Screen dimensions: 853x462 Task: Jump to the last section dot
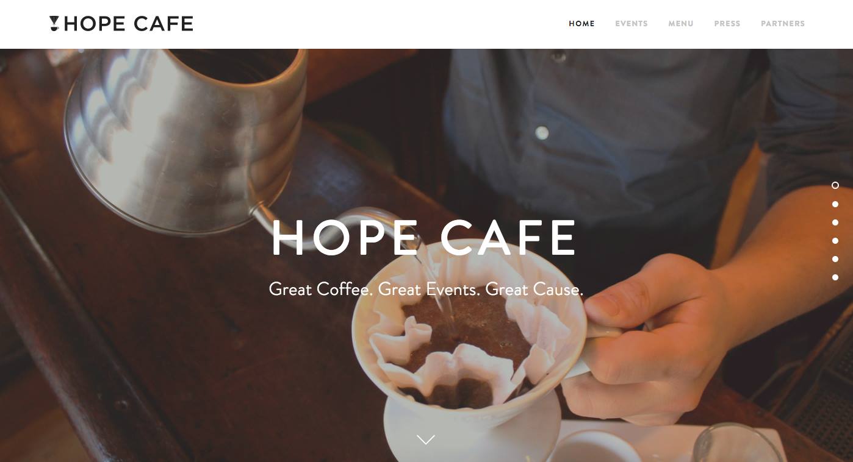[835, 277]
